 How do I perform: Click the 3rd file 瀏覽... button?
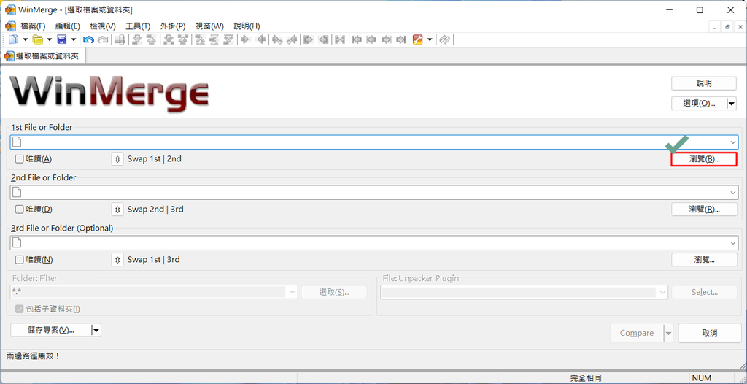click(x=704, y=259)
